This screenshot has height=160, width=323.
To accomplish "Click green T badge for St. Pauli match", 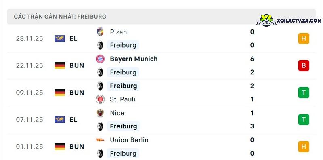I will tap(304, 93).
